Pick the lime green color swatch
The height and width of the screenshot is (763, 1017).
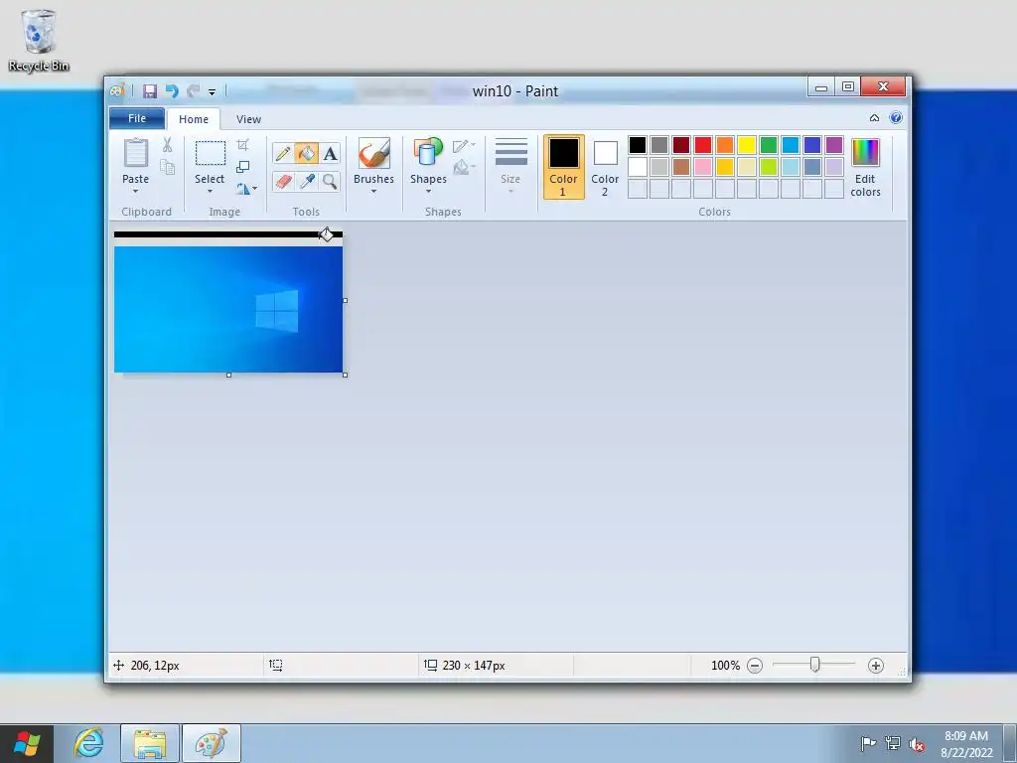point(769,167)
